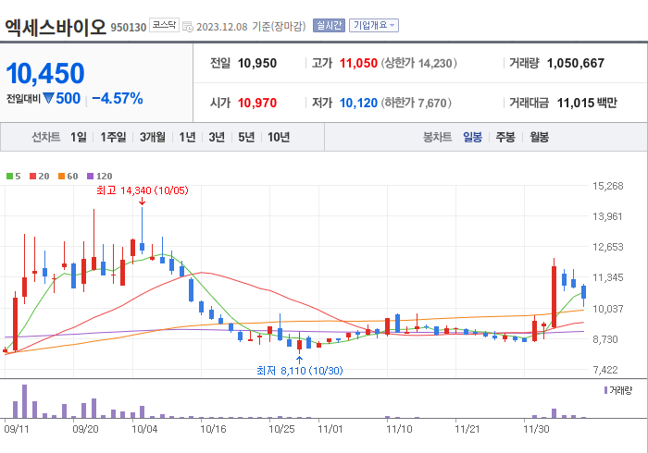Click the blue arrow above the 최저 label

pos(300,360)
